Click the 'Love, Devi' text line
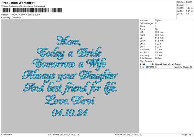Screen dimensions: 194x137 [70, 100]
